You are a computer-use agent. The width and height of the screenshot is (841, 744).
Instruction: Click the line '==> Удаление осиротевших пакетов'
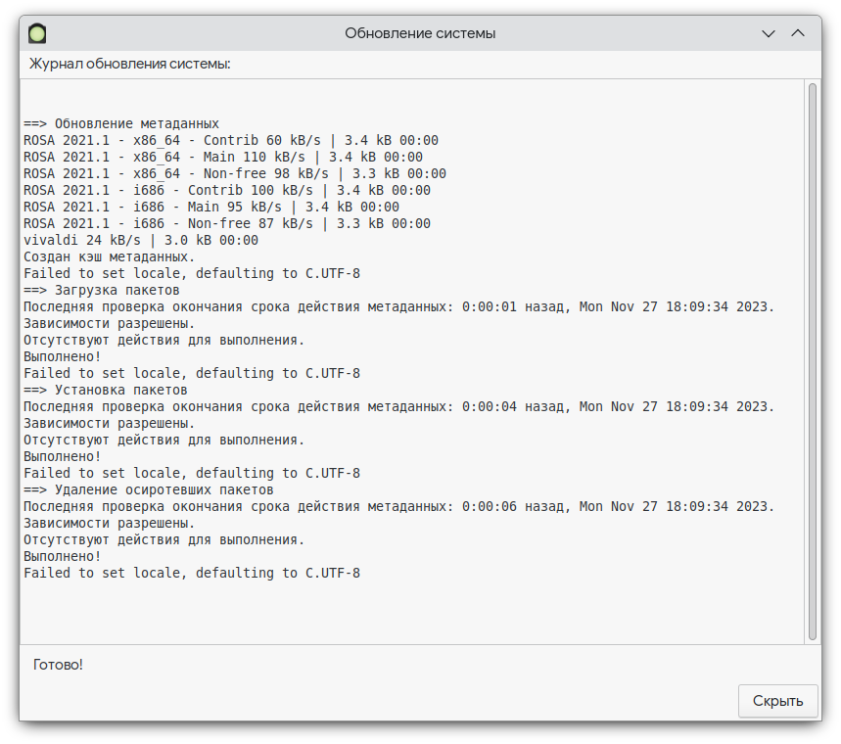(149, 489)
